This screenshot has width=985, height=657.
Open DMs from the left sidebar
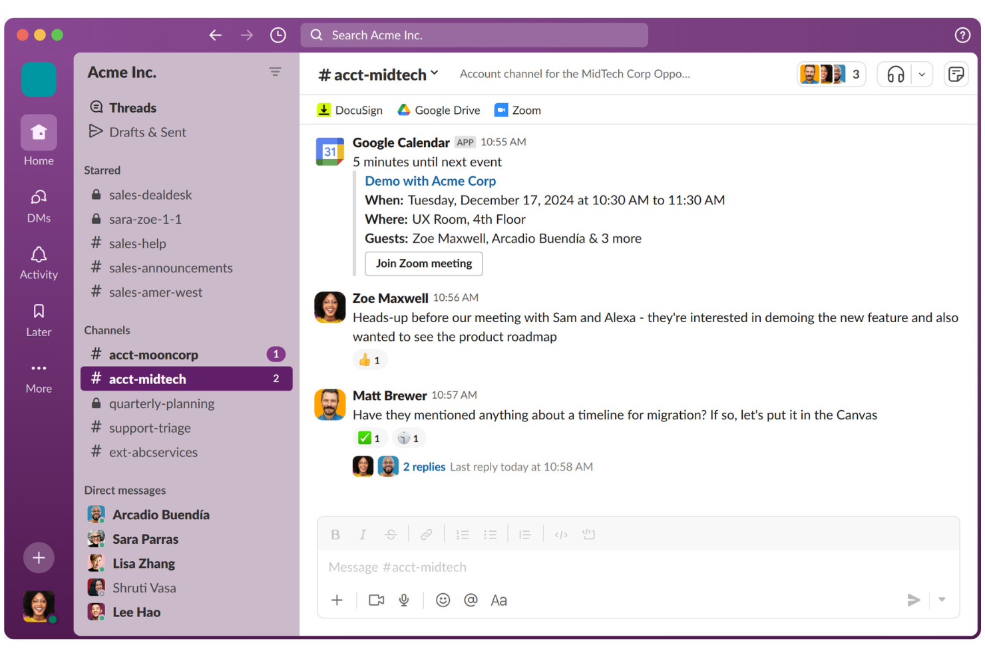click(x=38, y=204)
